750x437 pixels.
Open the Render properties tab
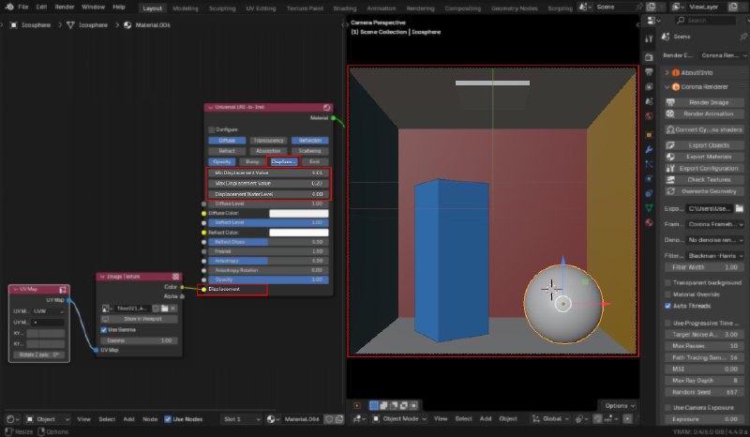click(649, 57)
